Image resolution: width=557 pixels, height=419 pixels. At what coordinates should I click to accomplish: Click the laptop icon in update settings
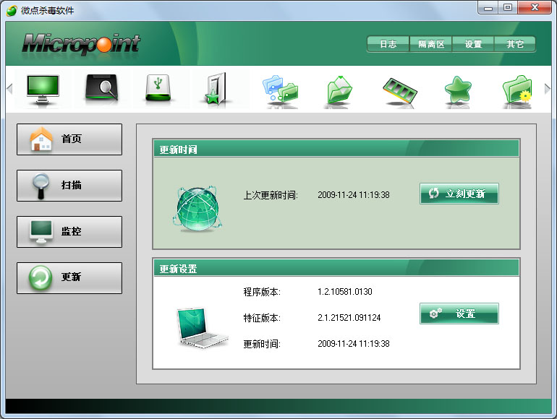pyautogui.click(x=202, y=328)
